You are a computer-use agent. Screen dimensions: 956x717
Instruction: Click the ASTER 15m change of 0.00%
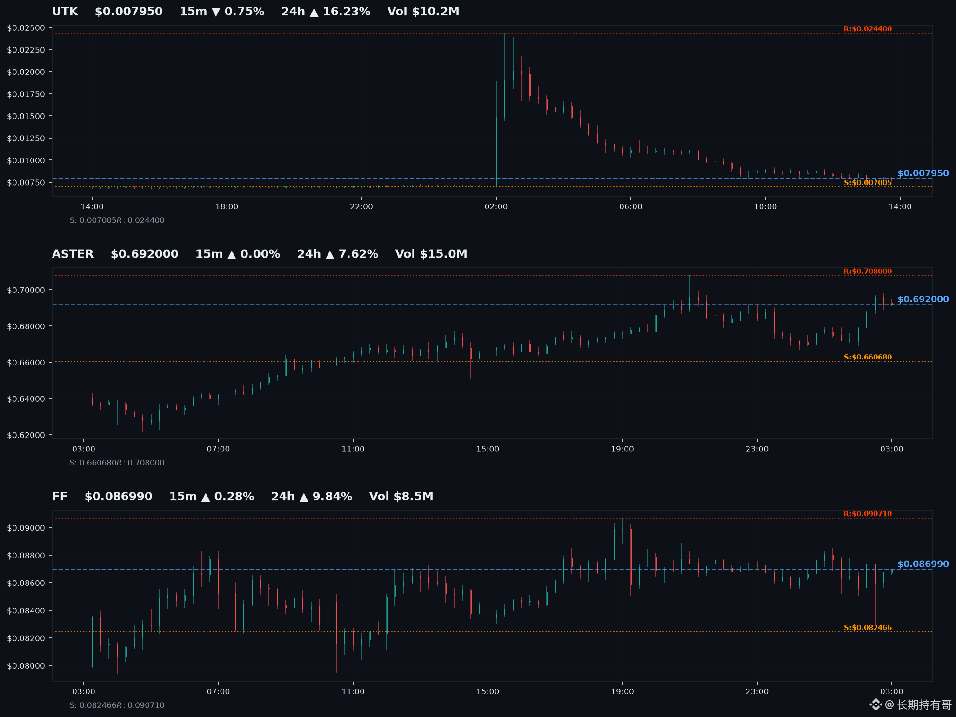tap(238, 254)
